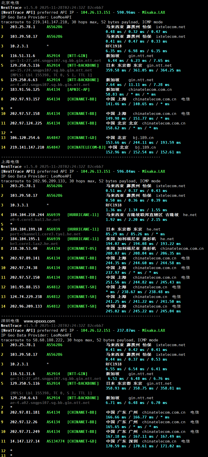Click the 590.96ms API latency value
This screenshot has height=457, width=208.
[x=126, y=12]
